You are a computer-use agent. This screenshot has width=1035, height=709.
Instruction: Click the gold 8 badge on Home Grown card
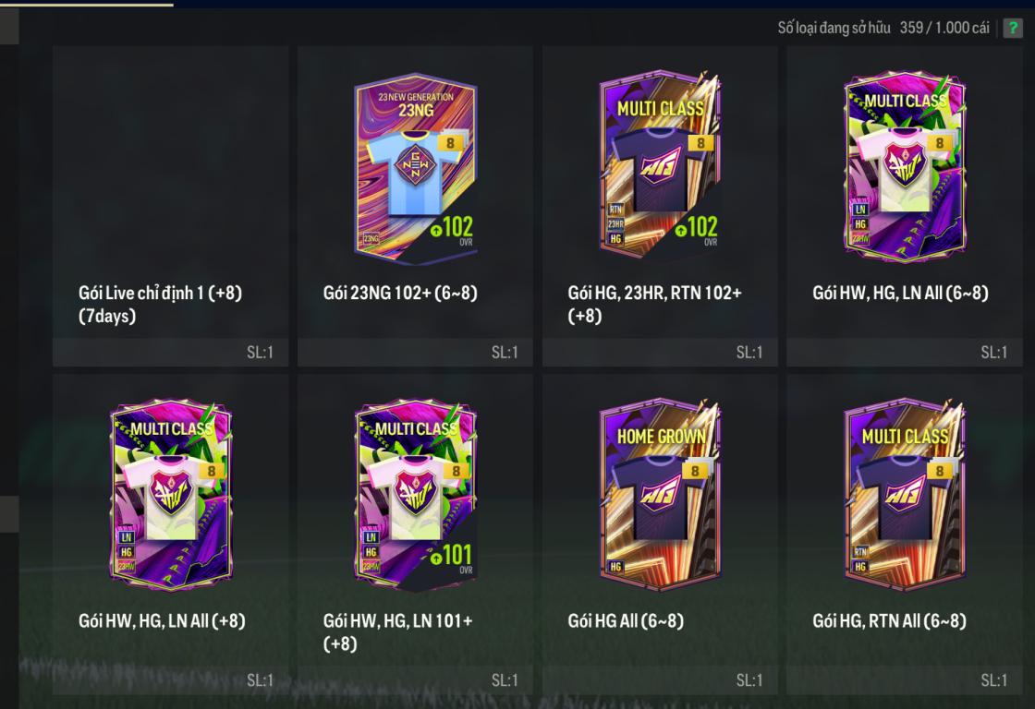[695, 471]
